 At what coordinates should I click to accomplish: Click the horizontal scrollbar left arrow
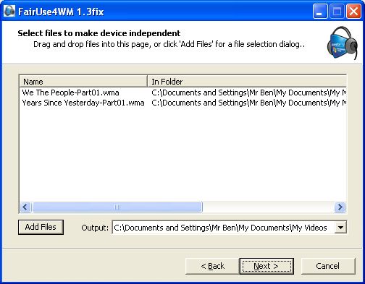[x=25, y=207]
